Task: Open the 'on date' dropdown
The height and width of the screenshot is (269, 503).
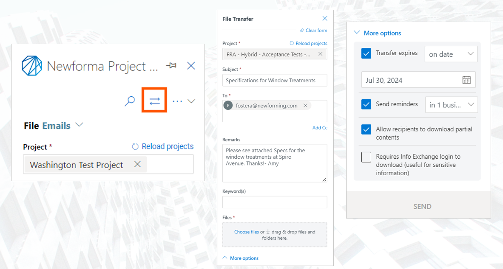Action: click(451, 54)
